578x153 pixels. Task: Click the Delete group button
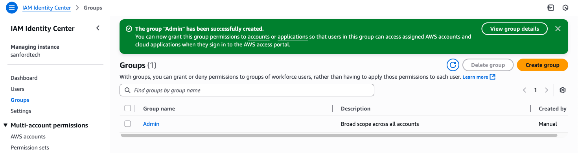pyautogui.click(x=488, y=65)
